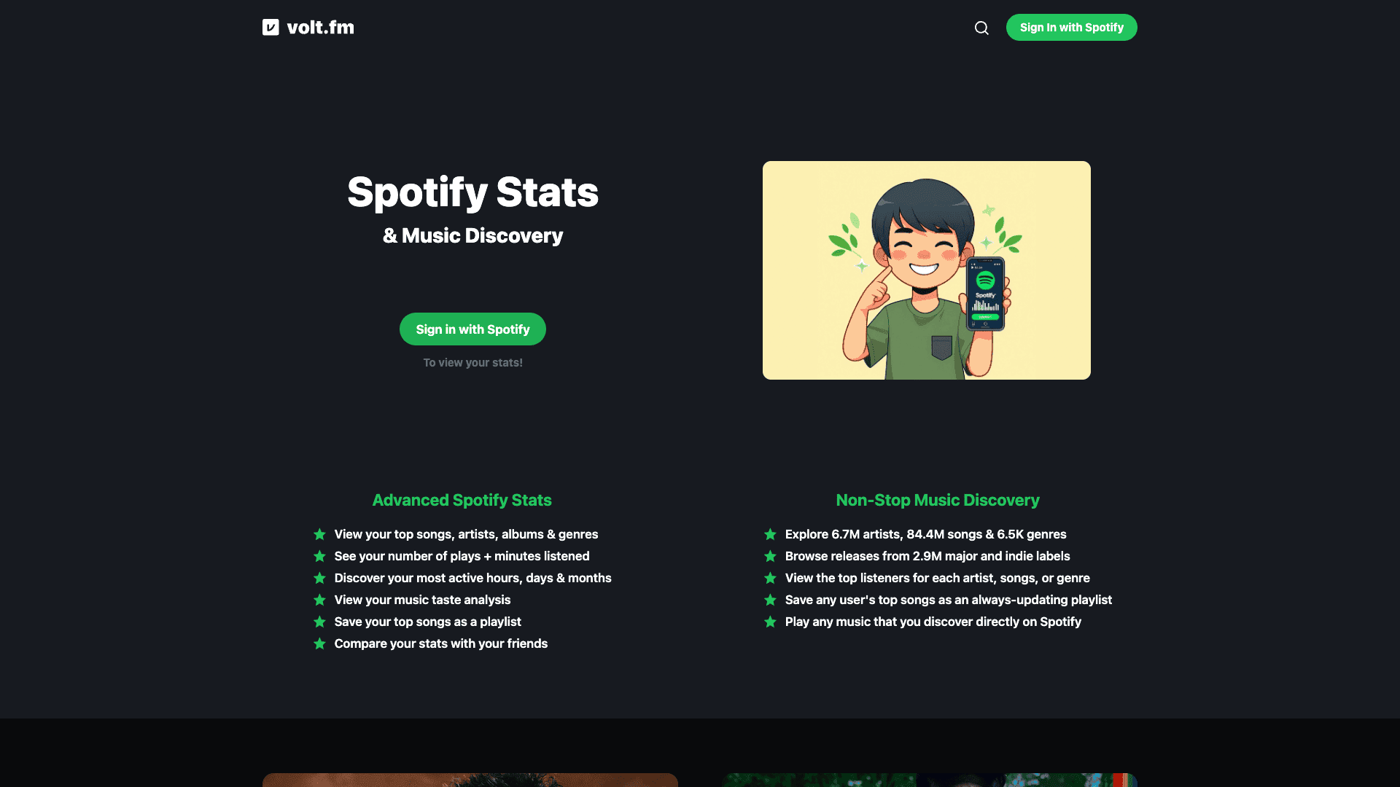Click the star beside 'View your top songs'
1400x787 pixels.
tap(319, 534)
